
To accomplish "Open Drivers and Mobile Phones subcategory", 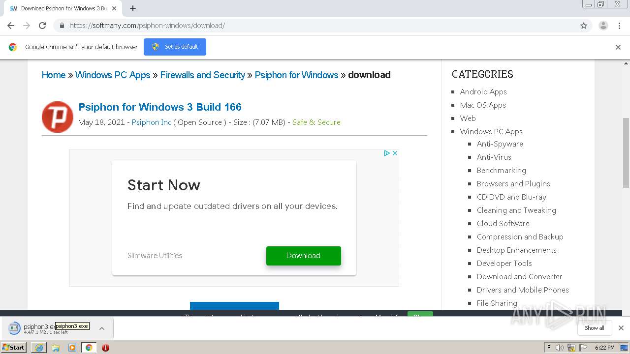I will pos(523,290).
